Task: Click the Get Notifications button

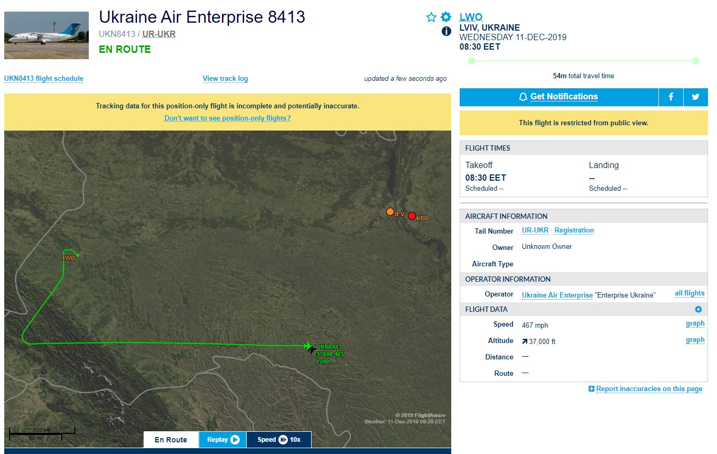Action: (558, 97)
